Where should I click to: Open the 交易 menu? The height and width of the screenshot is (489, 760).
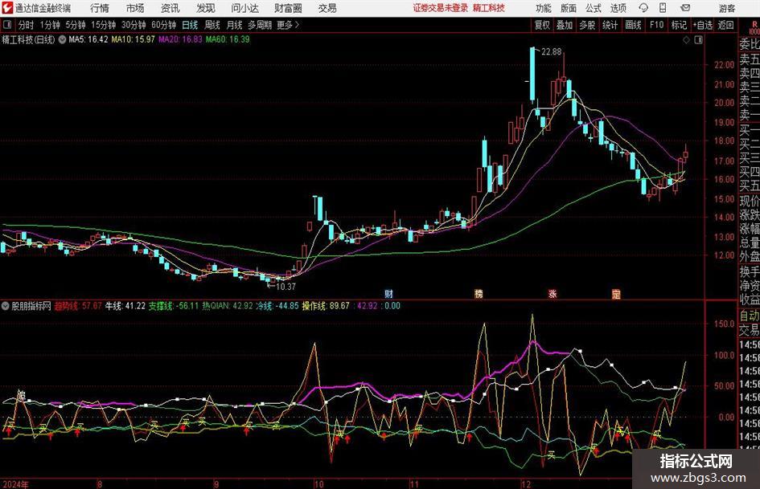327,8
